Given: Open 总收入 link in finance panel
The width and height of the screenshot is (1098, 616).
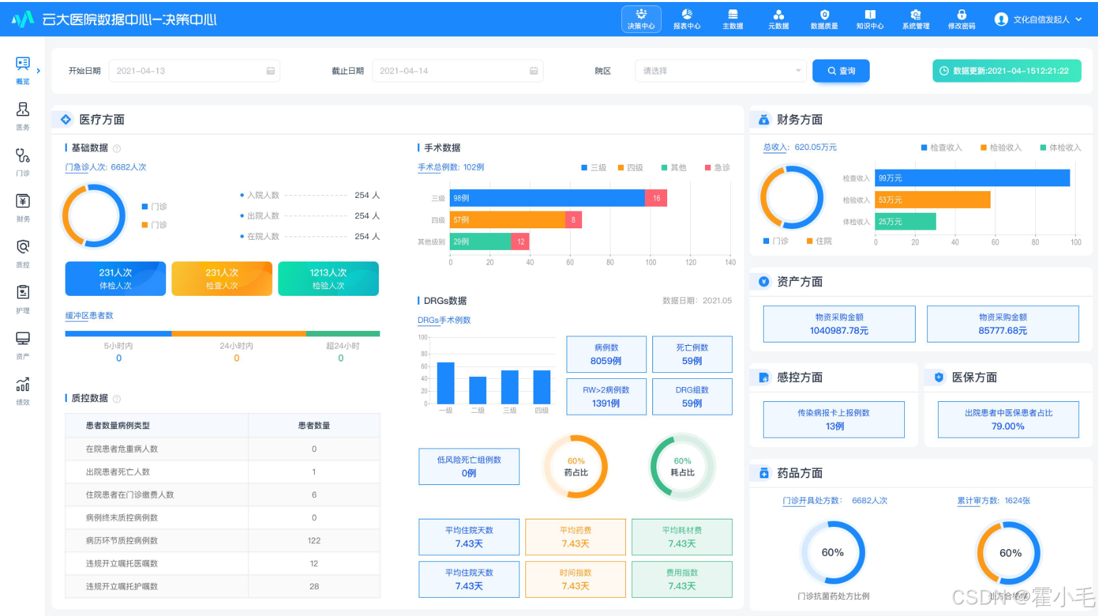Looking at the screenshot, I should tap(800, 147).
